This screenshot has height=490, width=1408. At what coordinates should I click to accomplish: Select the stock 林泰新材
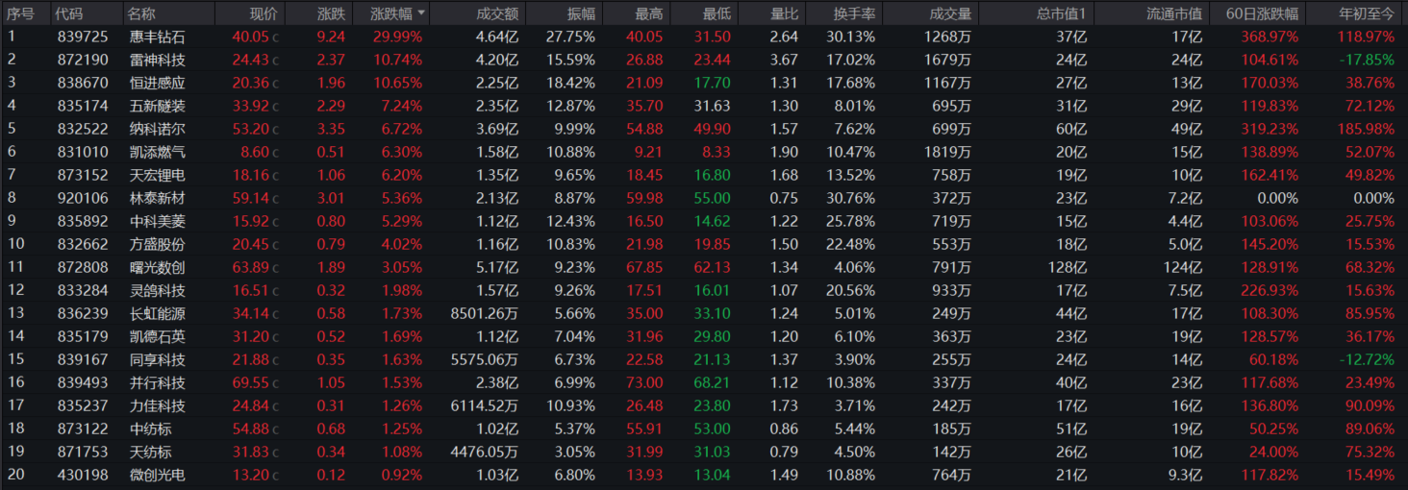[x=158, y=198]
